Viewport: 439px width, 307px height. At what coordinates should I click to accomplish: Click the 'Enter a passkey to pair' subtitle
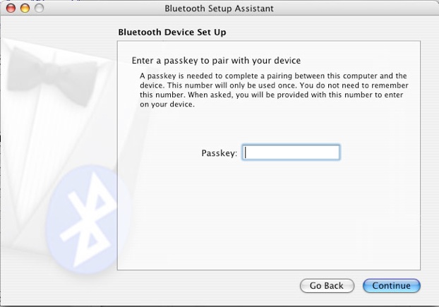coord(216,61)
